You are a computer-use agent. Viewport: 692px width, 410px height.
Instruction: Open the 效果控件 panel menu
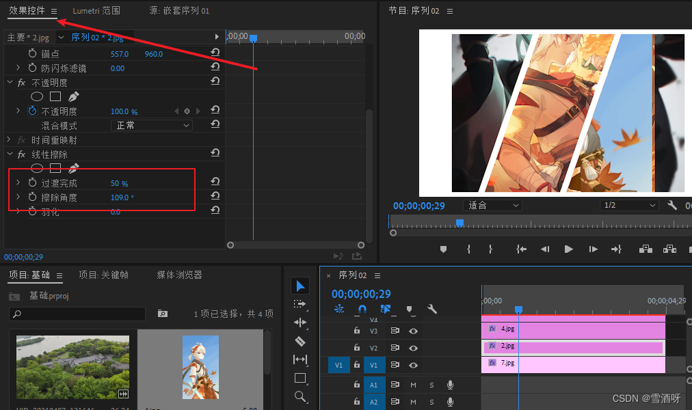(54, 11)
